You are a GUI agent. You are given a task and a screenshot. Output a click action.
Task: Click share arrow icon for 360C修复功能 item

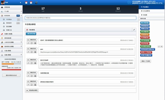coord(28,76)
